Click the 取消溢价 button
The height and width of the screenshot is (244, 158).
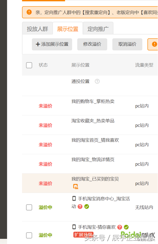point(127,44)
